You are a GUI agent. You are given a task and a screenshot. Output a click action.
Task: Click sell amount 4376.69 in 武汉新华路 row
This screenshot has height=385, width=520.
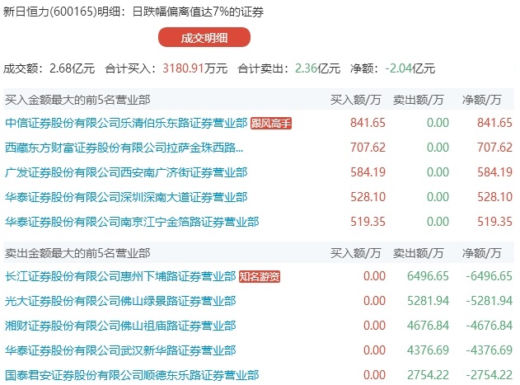[x=428, y=350]
